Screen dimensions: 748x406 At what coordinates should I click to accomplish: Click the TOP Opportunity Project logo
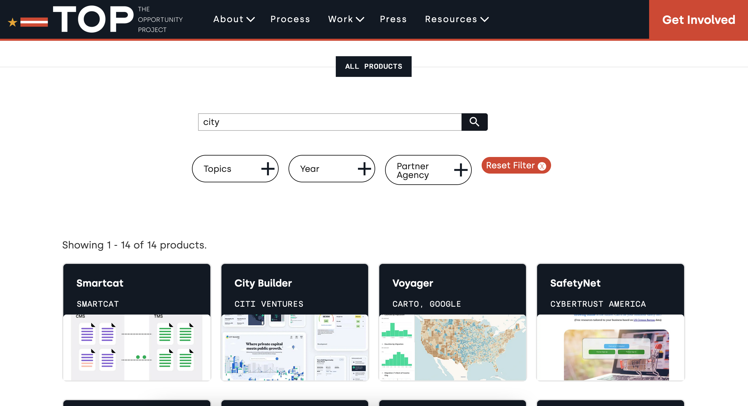coord(95,19)
